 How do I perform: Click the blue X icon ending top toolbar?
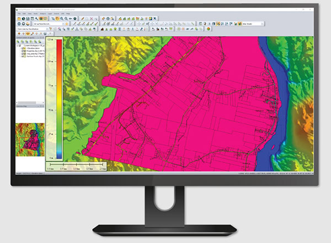point(155,19)
